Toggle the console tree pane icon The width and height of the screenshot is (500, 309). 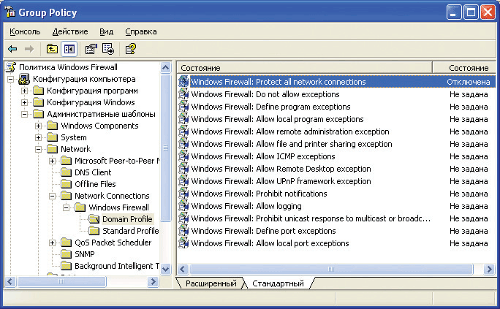69,49
